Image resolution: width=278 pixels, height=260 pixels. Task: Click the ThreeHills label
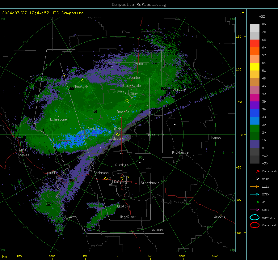point(155,135)
